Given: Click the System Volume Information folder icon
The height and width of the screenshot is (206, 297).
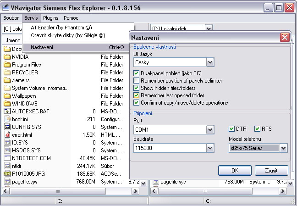Looking at the screenshot, I should pyautogui.click(x=7, y=88).
